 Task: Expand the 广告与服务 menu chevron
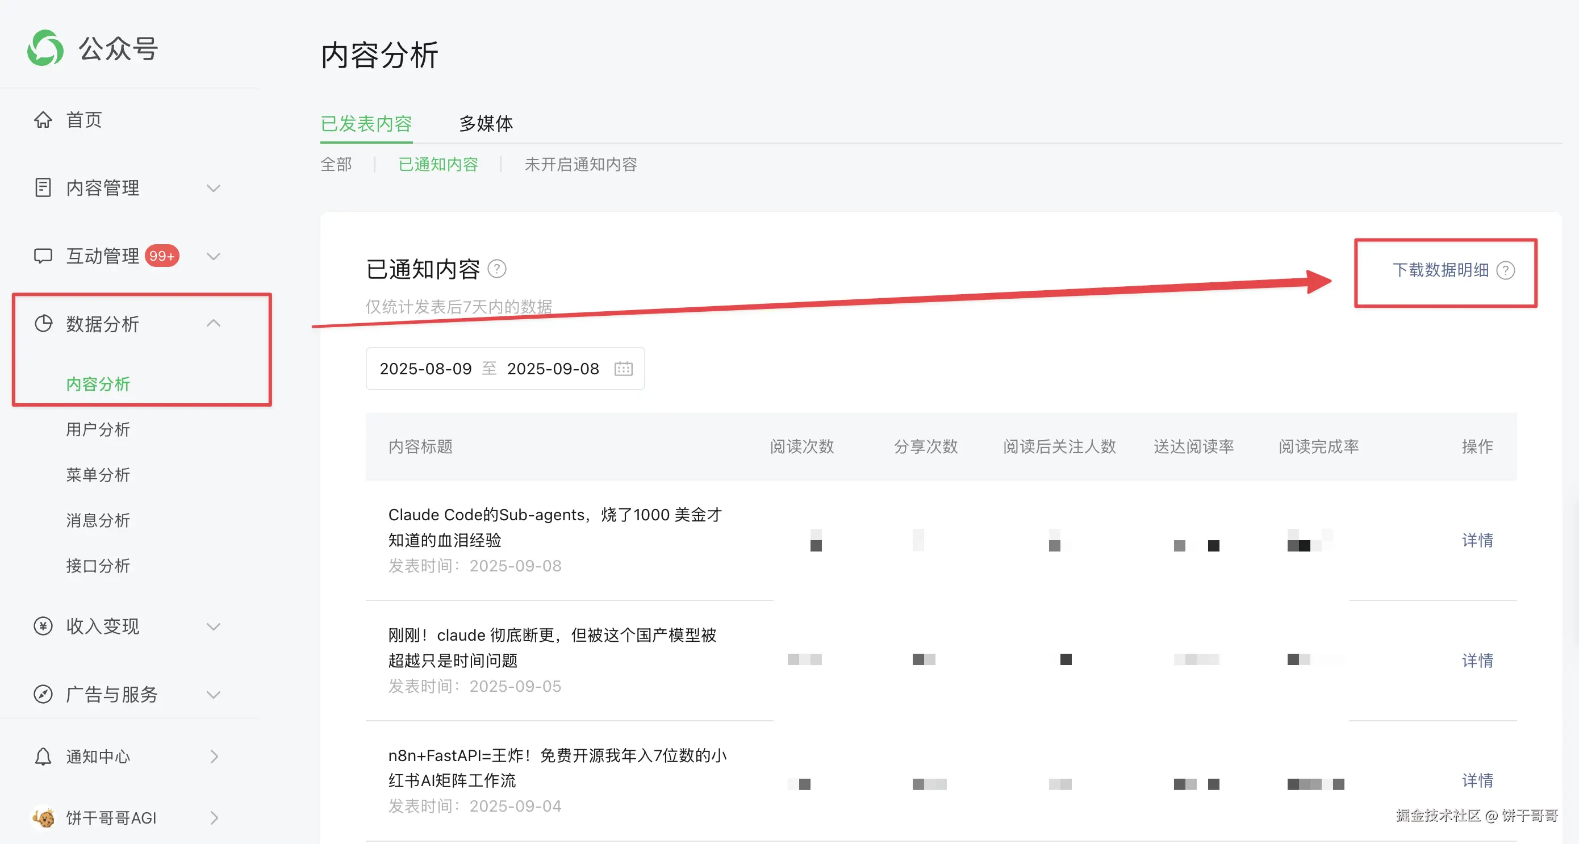214,694
